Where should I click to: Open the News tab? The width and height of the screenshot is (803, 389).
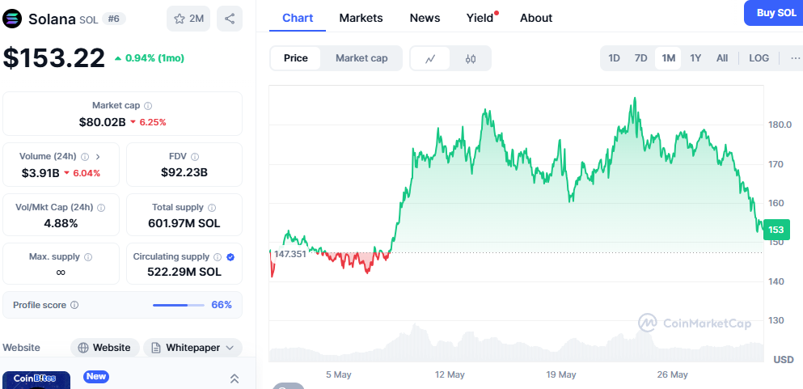[x=425, y=18]
